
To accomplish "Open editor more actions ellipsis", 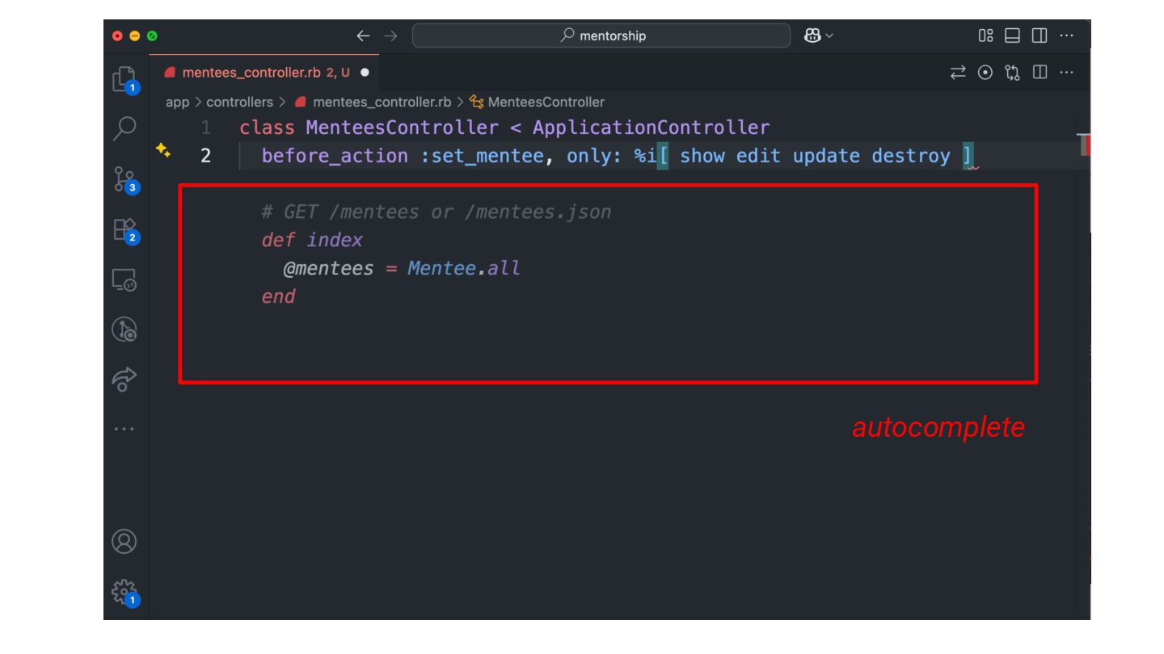I will (x=1068, y=72).
